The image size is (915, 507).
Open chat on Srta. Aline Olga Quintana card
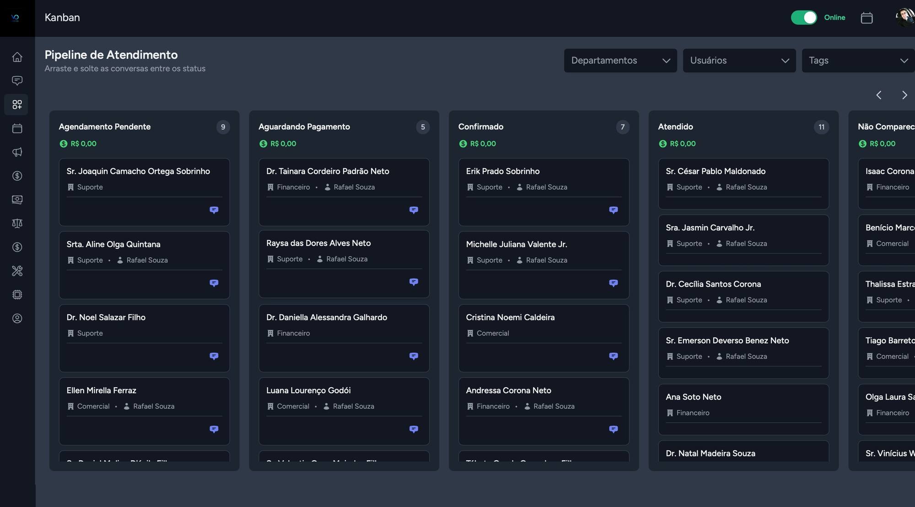[x=214, y=283]
